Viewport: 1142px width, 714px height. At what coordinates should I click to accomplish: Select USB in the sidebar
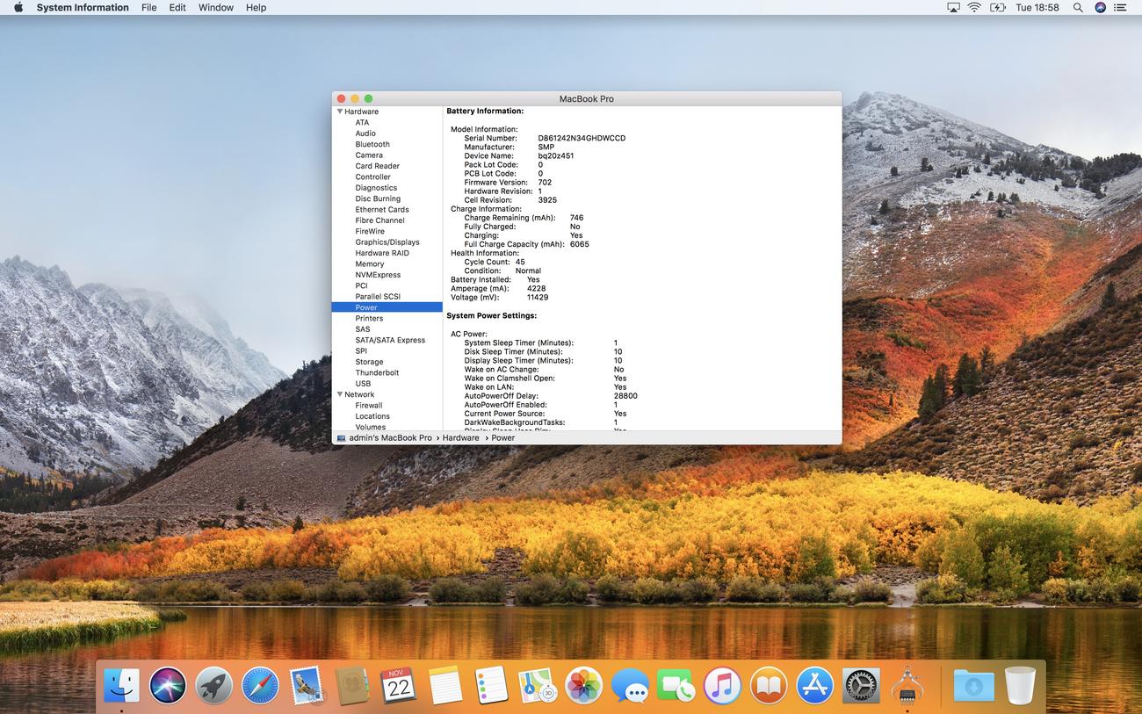click(363, 384)
